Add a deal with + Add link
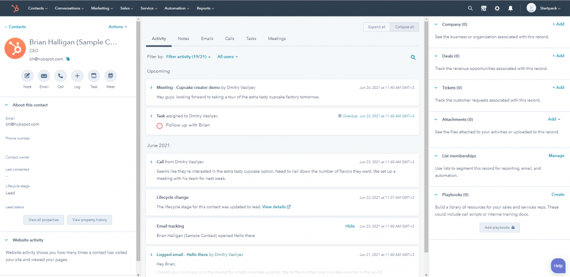This screenshot has width=570, height=277. coord(558,56)
